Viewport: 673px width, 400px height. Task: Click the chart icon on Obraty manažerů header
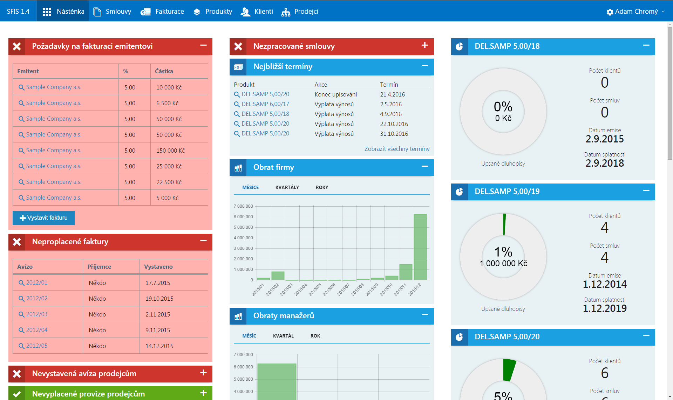click(238, 316)
